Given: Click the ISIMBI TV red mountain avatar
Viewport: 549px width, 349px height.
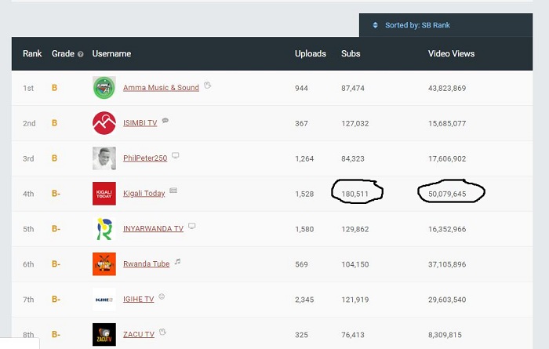Looking at the screenshot, I should (x=104, y=123).
